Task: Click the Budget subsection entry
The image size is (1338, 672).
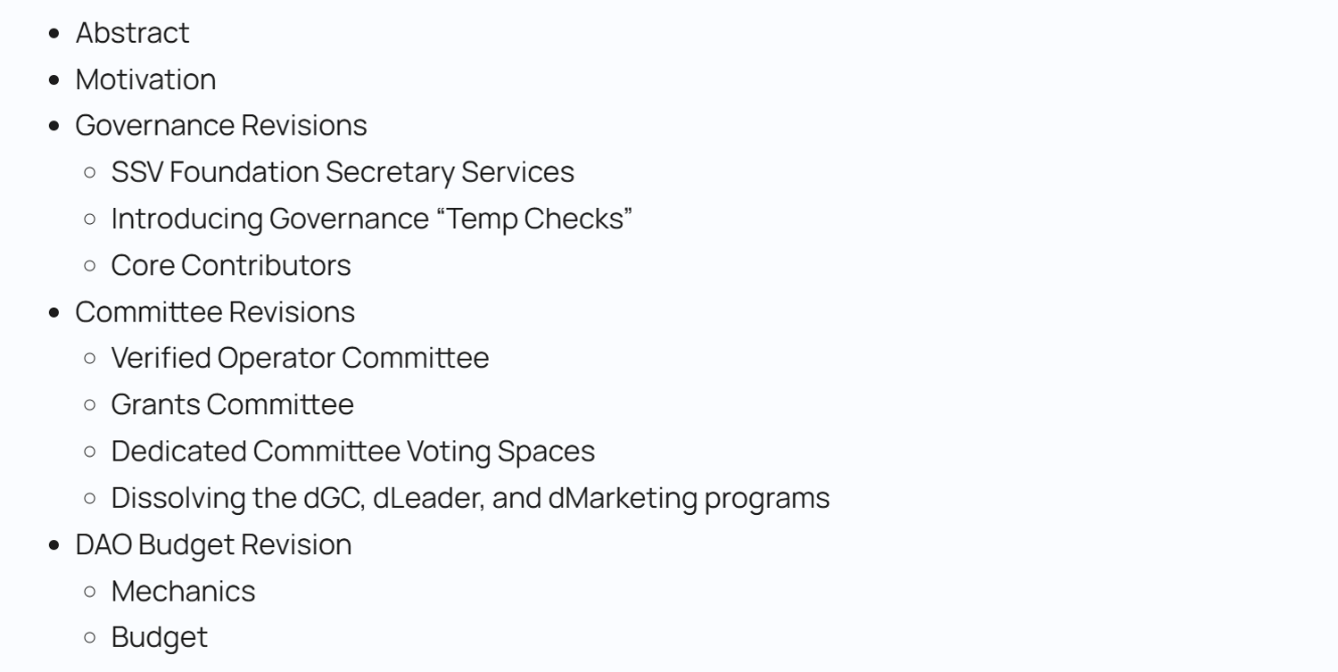Action: point(159,637)
